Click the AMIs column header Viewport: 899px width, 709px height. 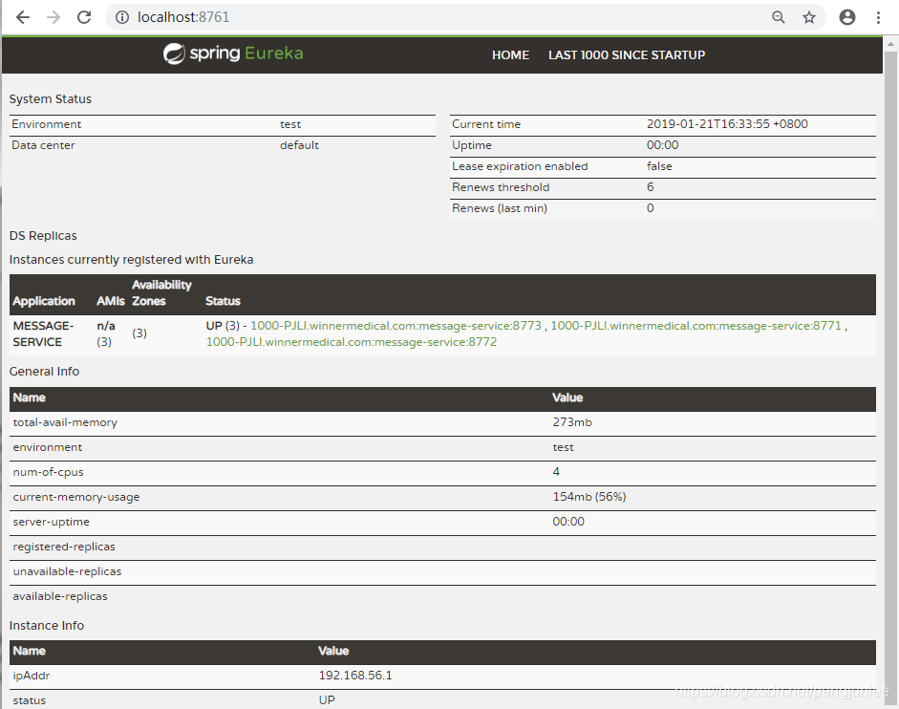(x=111, y=301)
